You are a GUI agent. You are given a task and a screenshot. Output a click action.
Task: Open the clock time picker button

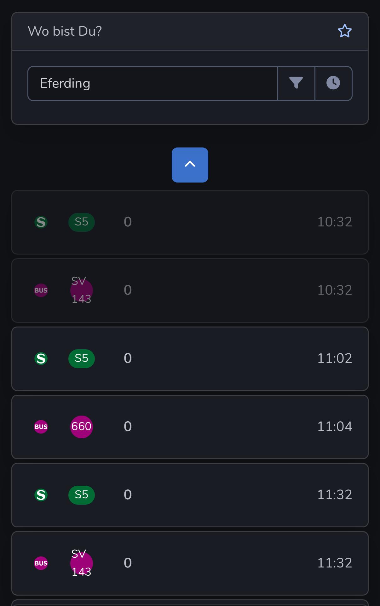pos(333,83)
